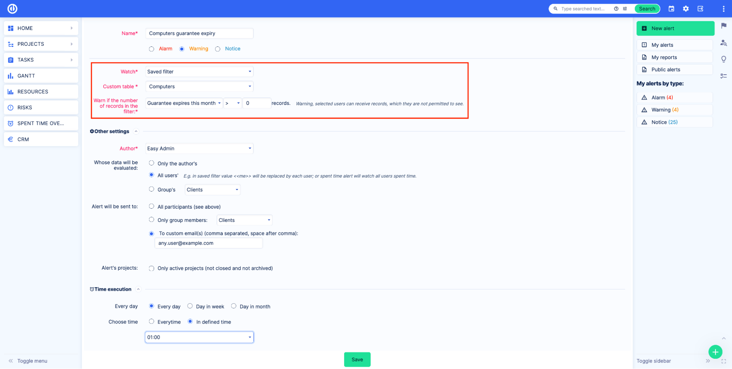
Task: Click the flag icon in right sidebar
Action: tap(724, 26)
